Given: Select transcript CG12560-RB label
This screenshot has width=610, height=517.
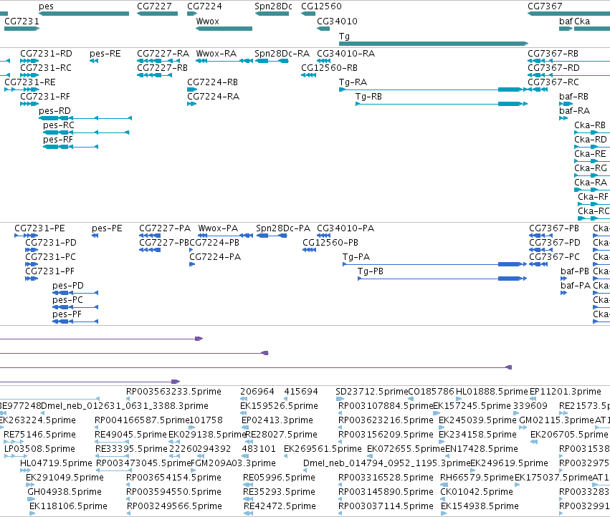Looking at the screenshot, I should click(329, 68).
